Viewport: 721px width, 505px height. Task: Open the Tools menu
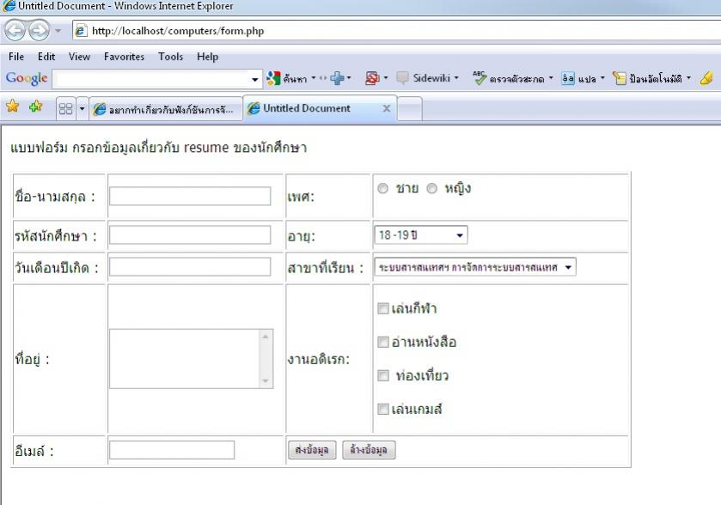pos(171,57)
